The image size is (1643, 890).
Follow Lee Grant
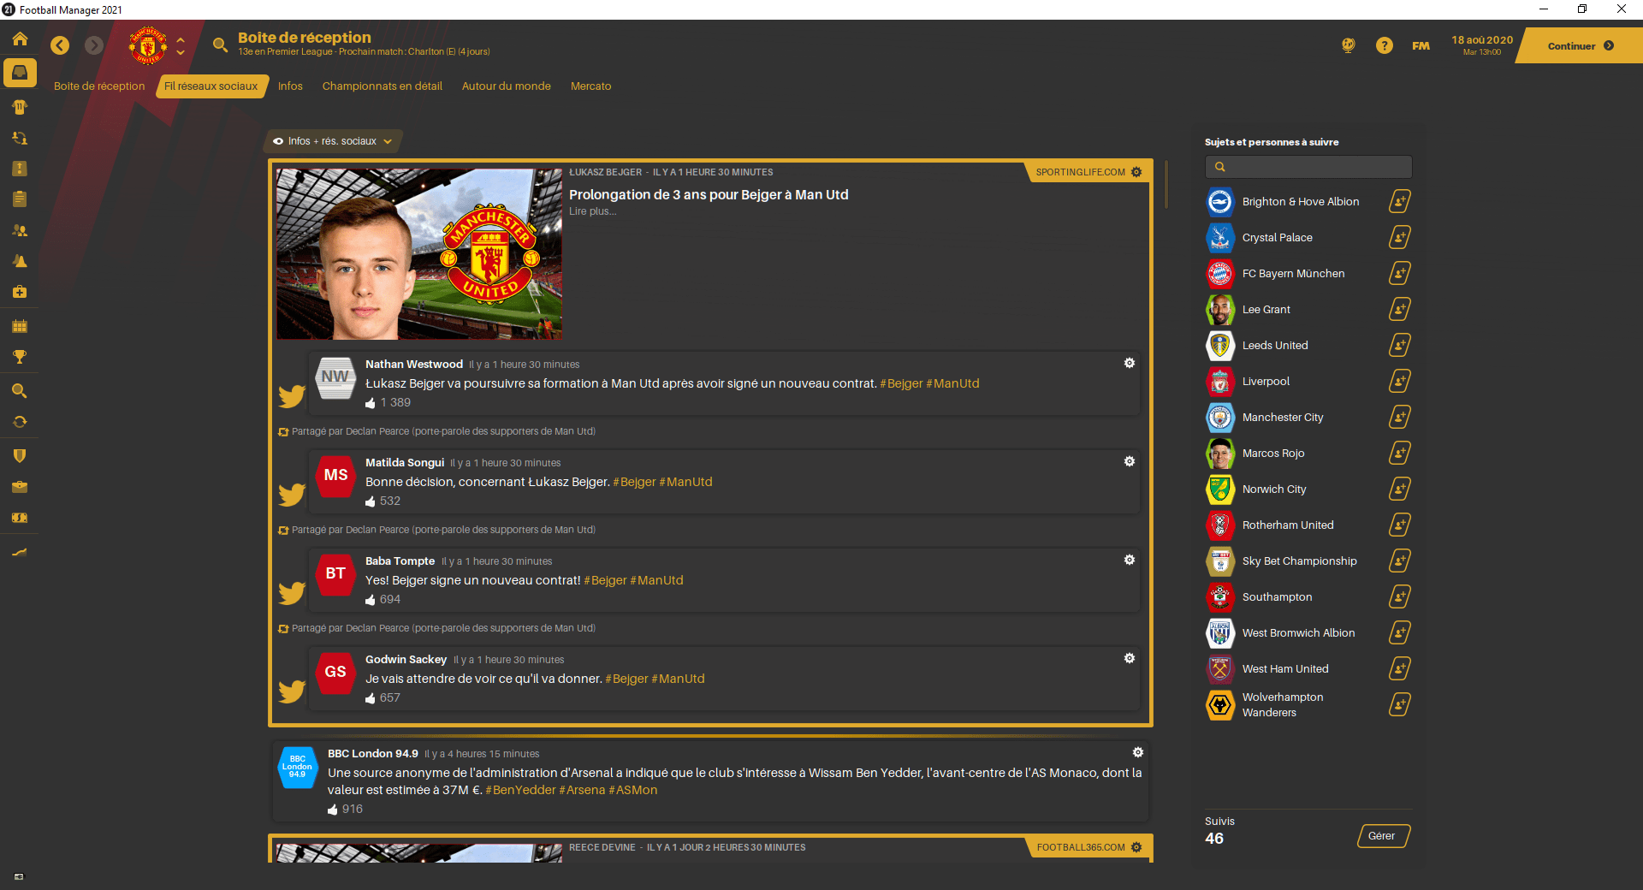[1400, 310]
